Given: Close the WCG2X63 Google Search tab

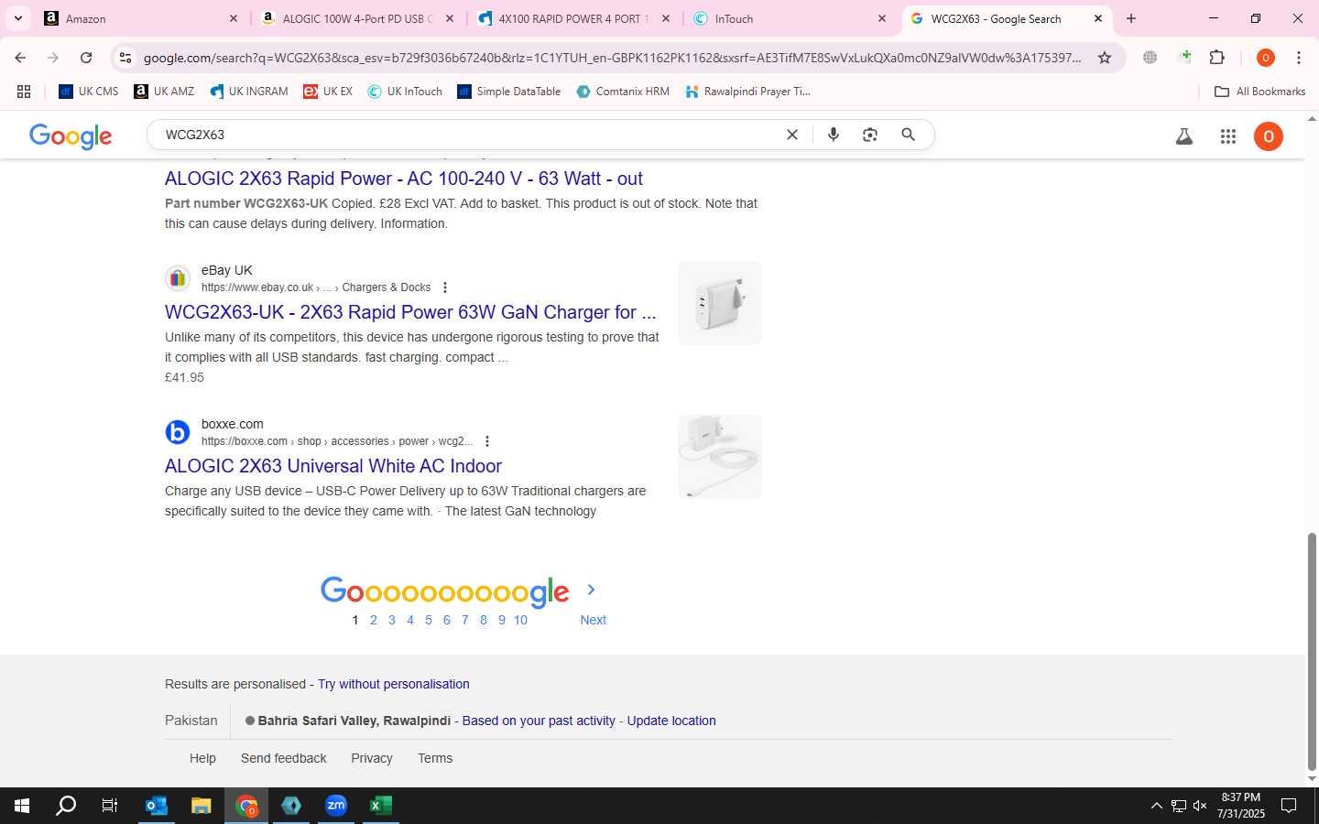Looking at the screenshot, I should [1098, 18].
